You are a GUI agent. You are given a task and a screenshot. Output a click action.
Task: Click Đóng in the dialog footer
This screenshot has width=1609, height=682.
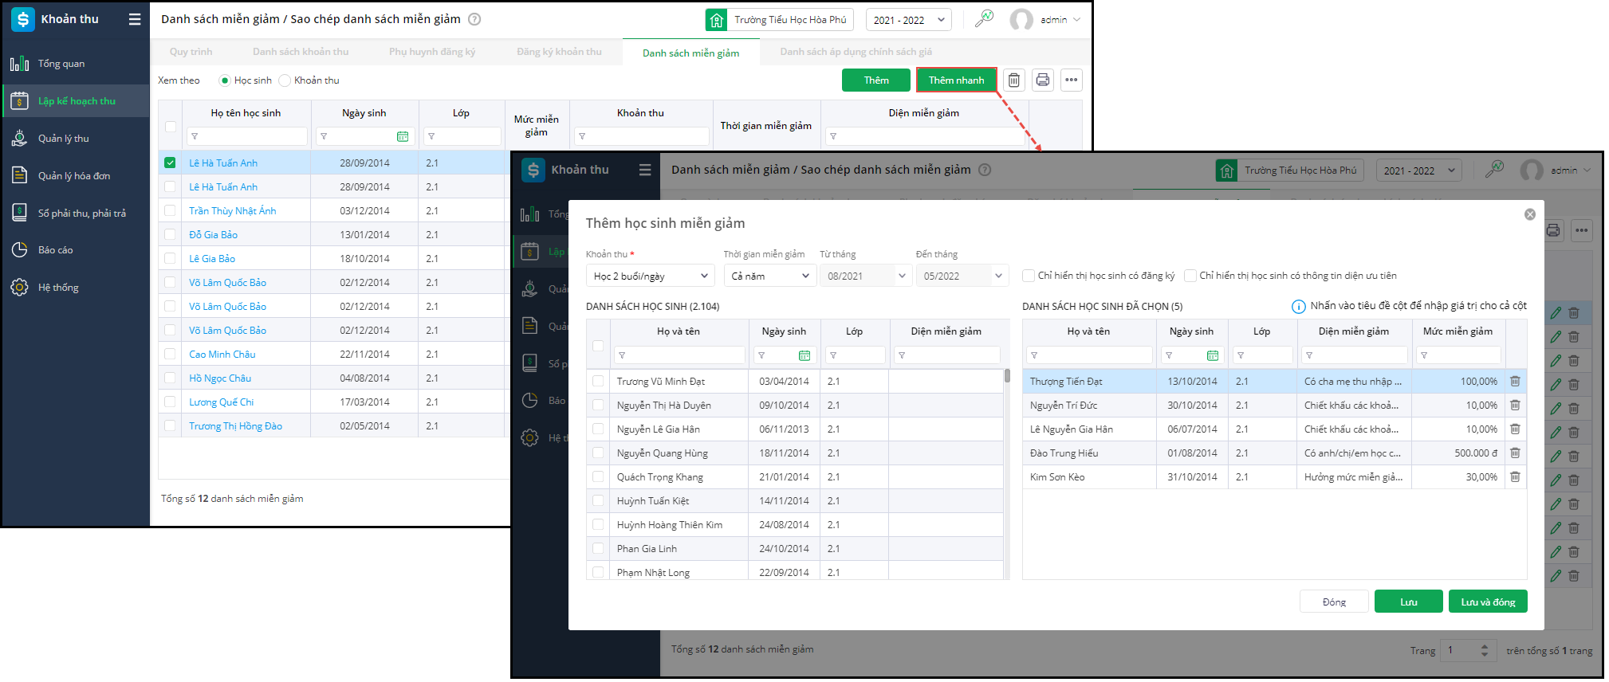[1334, 602]
